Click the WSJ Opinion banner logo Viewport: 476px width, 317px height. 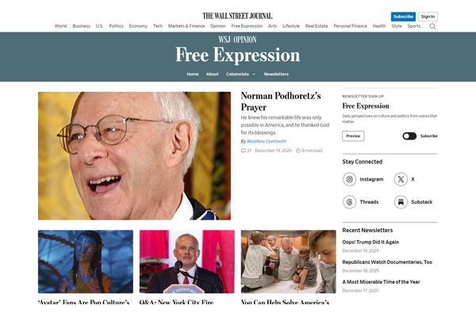(x=237, y=40)
